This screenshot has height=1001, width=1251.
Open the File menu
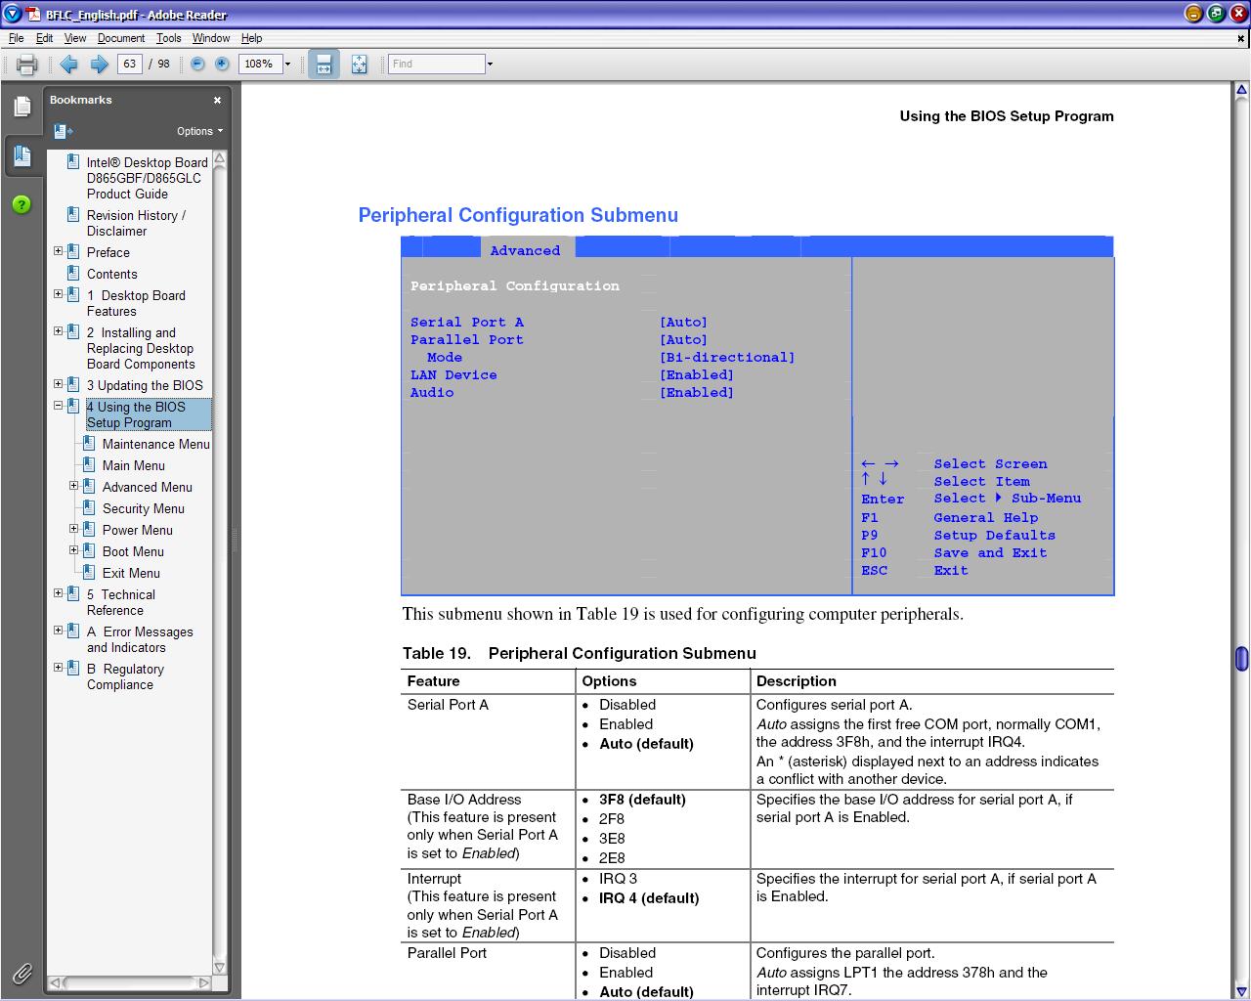(17, 38)
